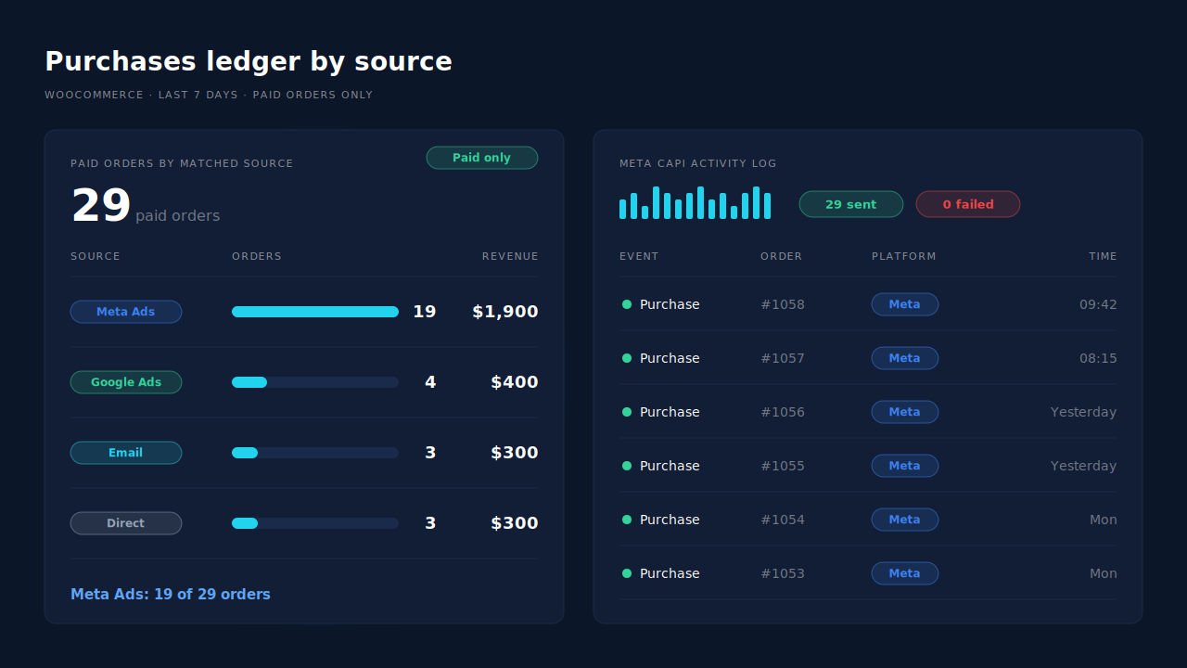Select the Meta tag in the #1056 row
Image resolution: width=1187 pixels, height=668 pixels.
[905, 412]
